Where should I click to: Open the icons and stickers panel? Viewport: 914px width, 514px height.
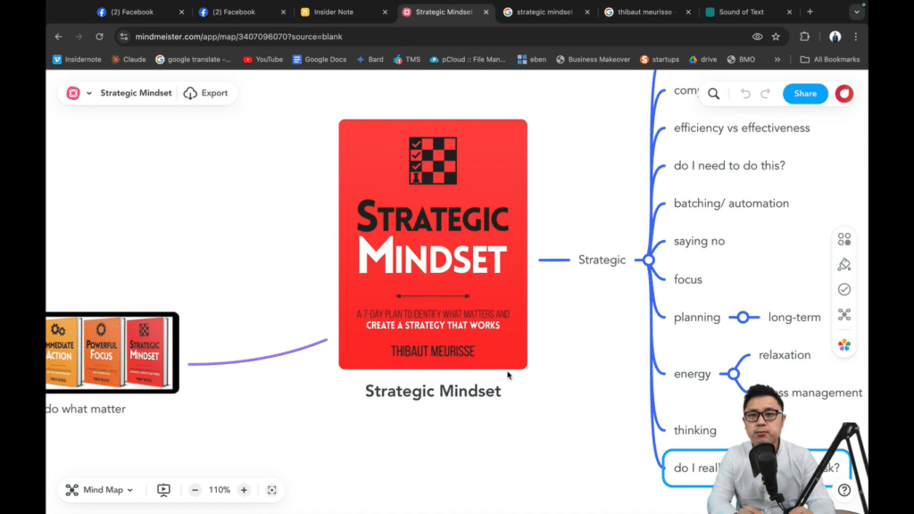(x=844, y=239)
